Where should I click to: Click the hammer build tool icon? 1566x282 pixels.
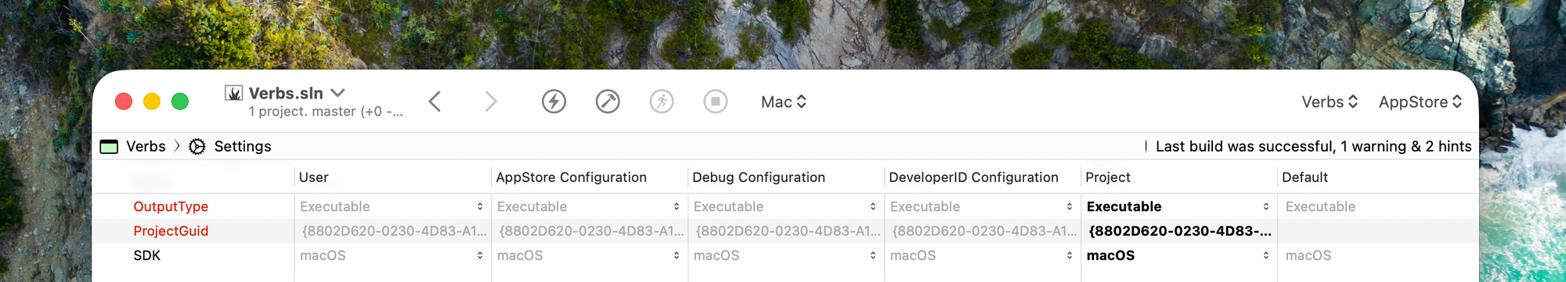tap(608, 102)
